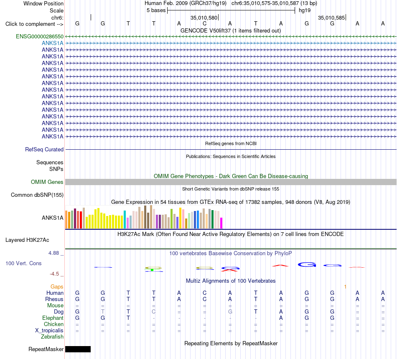The image size is (397, 359).
Task: Click the orange 1 in Gaps row
Action: point(345,286)
